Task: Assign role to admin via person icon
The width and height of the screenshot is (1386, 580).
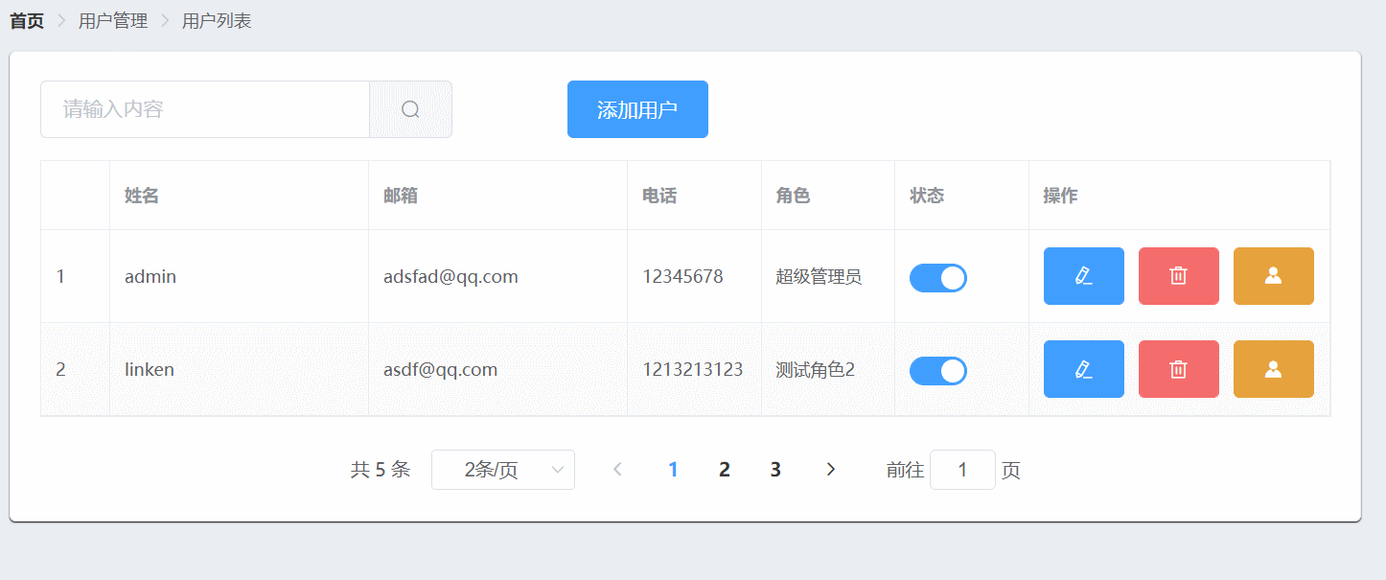Action: [x=1273, y=276]
